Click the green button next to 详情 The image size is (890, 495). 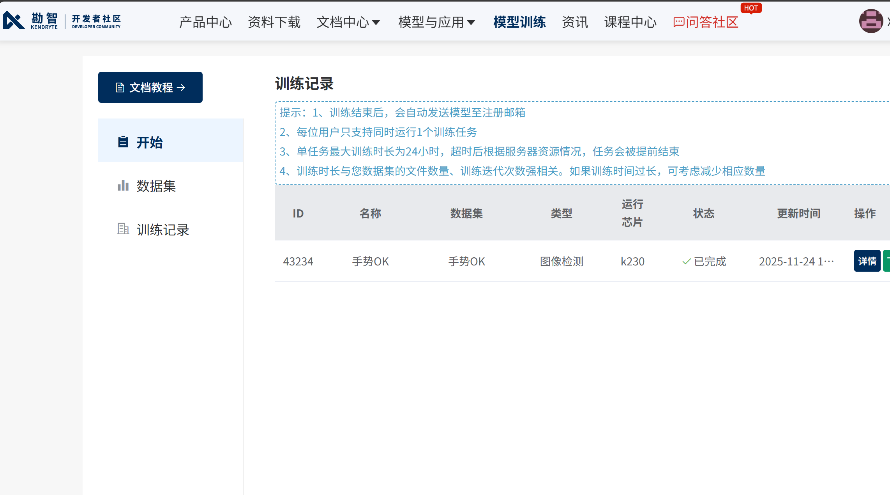(x=886, y=261)
